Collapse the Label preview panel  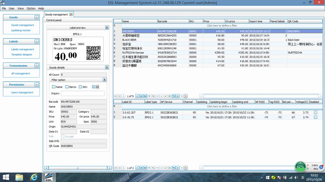click(x=107, y=28)
